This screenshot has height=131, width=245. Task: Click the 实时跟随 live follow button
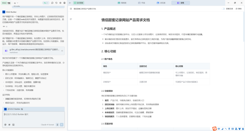tap(79, 3)
